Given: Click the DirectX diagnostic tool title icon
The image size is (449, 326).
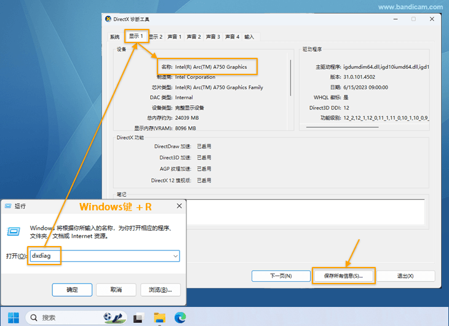Looking at the screenshot, I should pos(108,19).
